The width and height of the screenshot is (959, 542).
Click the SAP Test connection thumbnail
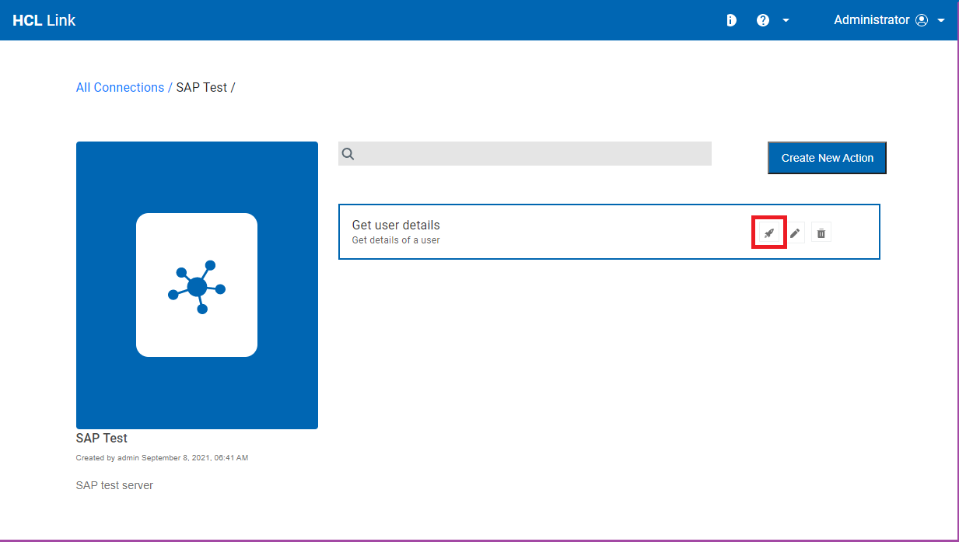point(197,285)
